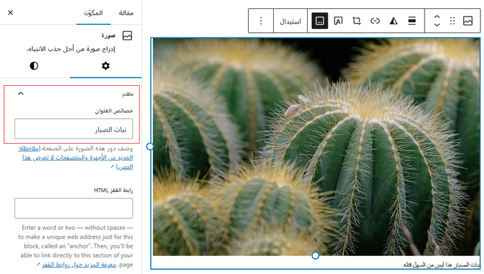Click the خصائص العنوان label

(x=114, y=111)
